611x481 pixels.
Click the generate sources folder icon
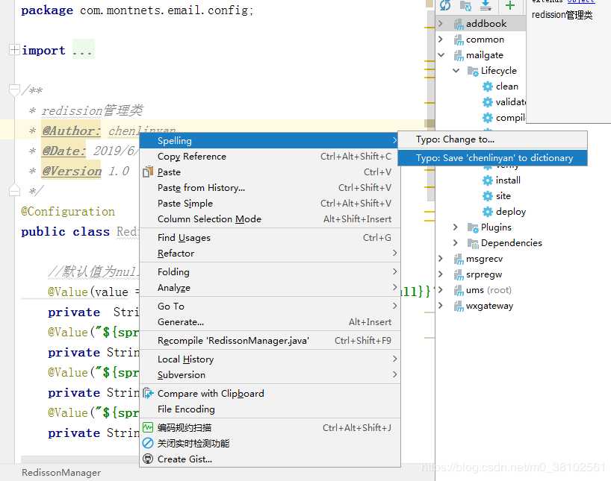tap(465, 5)
